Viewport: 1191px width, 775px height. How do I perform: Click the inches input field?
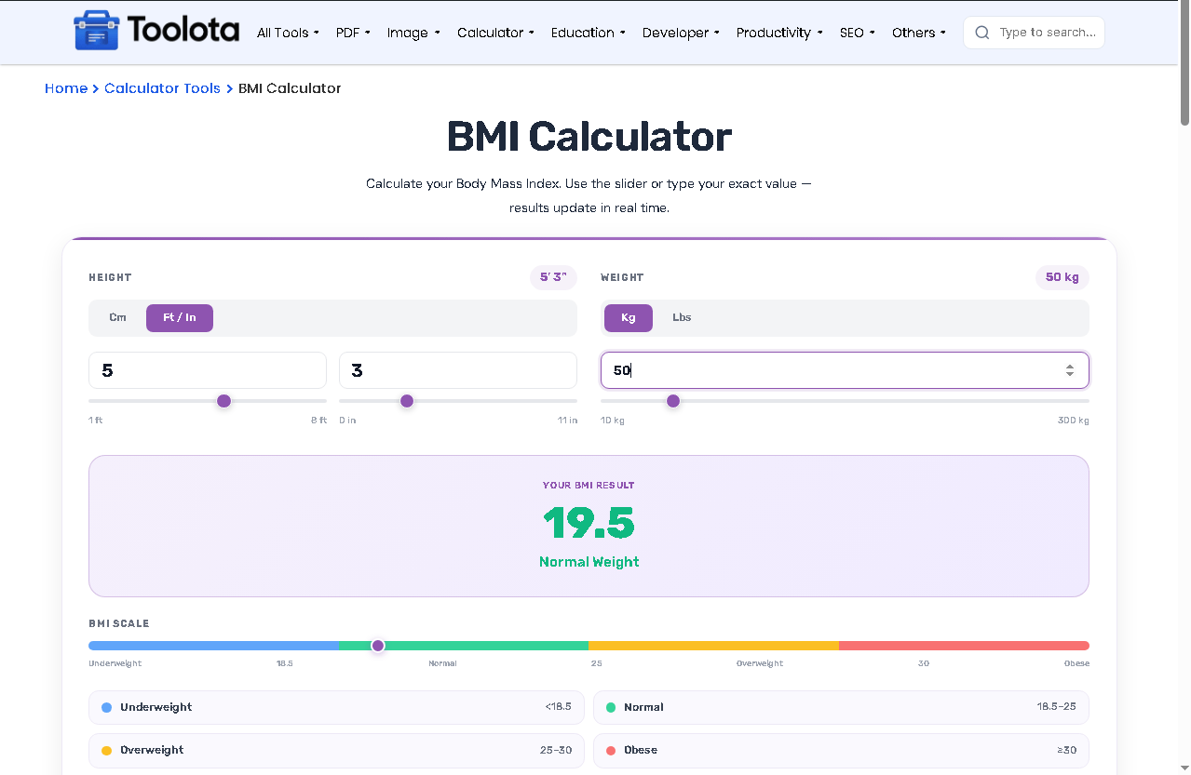tap(458, 370)
